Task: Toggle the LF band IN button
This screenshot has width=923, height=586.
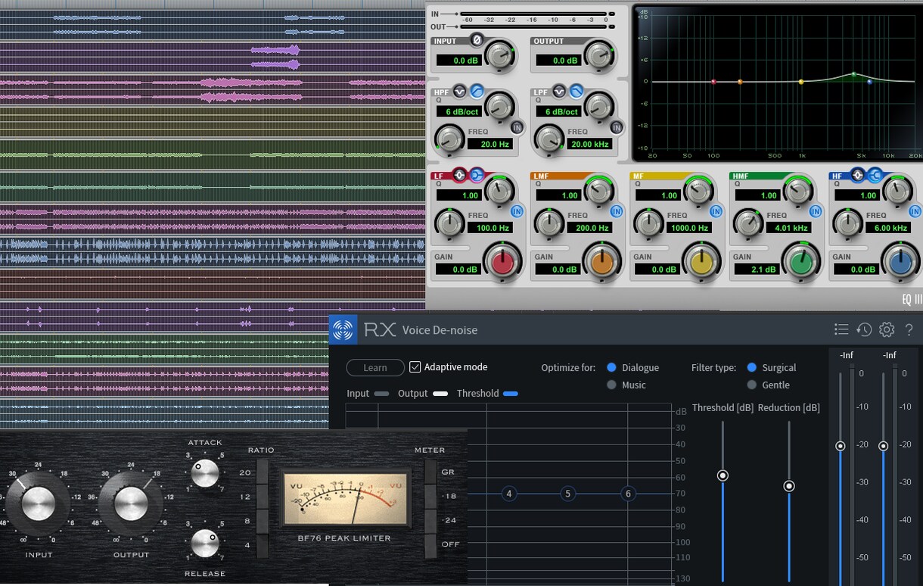Action: point(517,211)
